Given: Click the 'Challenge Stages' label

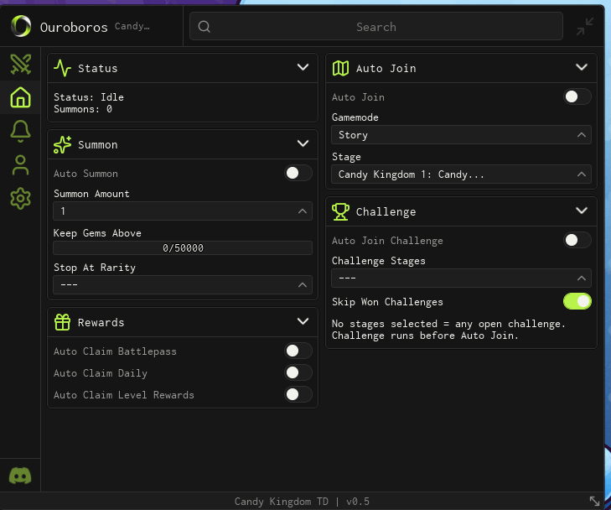Looking at the screenshot, I should [x=379, y=261].
